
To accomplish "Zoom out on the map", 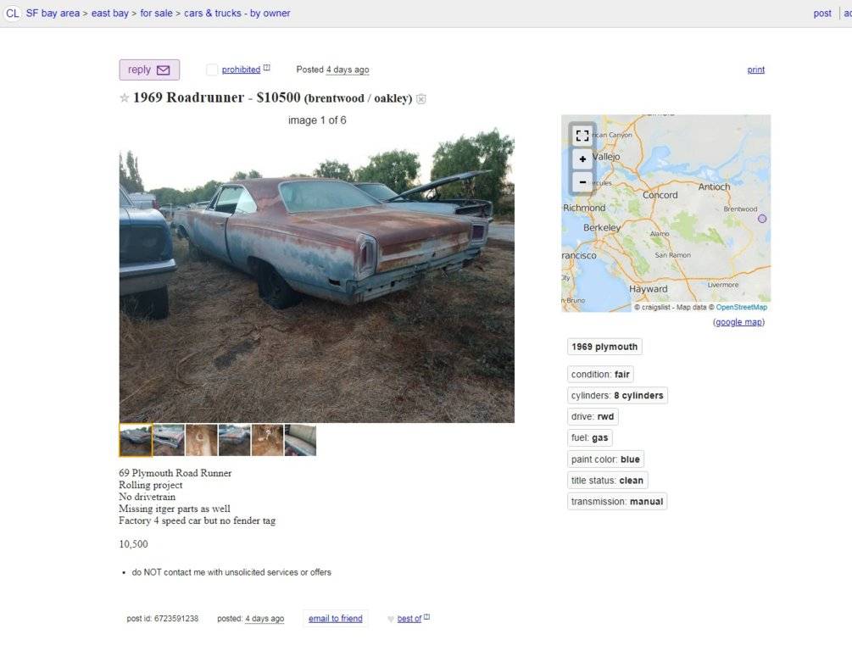I will [x=582, y=182].
